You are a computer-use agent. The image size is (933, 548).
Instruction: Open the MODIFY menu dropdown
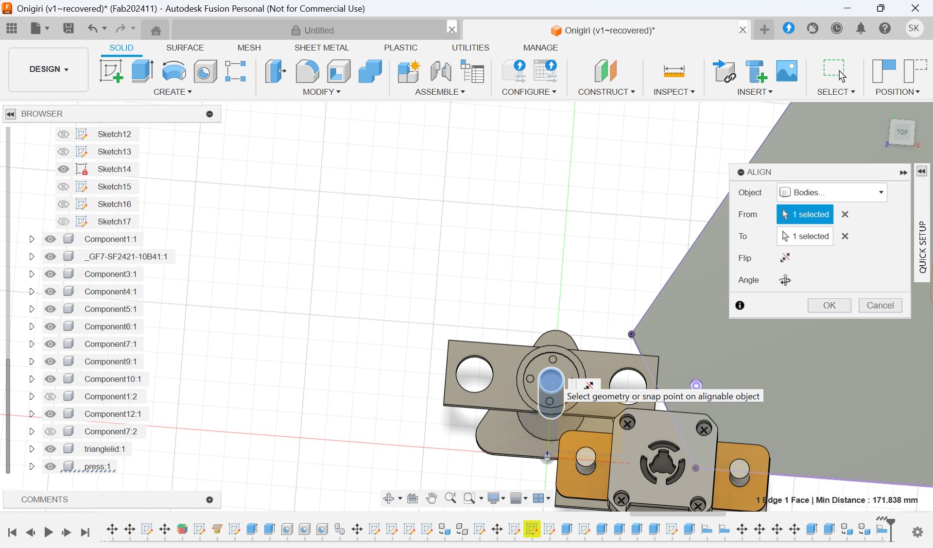point(321,92)
